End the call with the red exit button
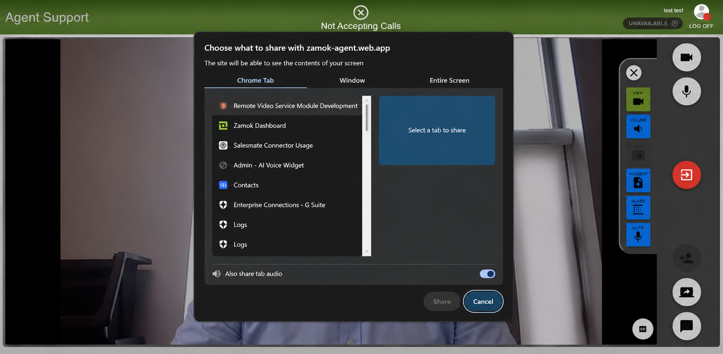The image size is (723, 354). pyautogui.click(x=686, y=175)
